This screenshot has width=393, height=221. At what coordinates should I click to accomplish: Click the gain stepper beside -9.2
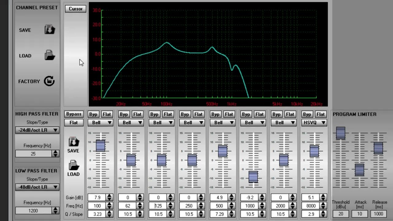tap(262, 197)
